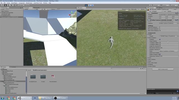Screen dimensions: 179x100
Task: Click the cloud services icon
Action: point(150,5)
